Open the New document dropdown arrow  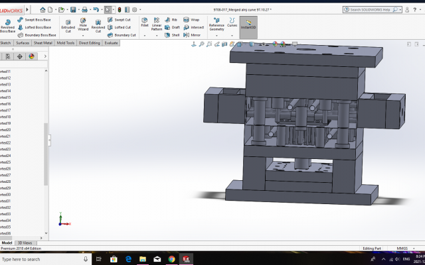click(56, 10)
